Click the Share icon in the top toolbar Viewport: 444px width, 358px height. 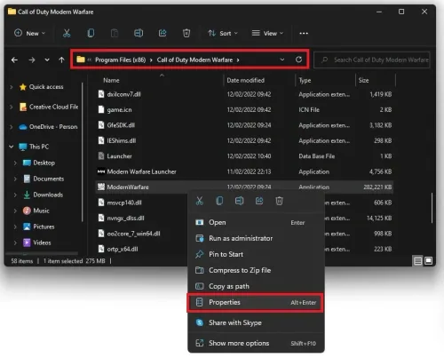click(163, 33)
